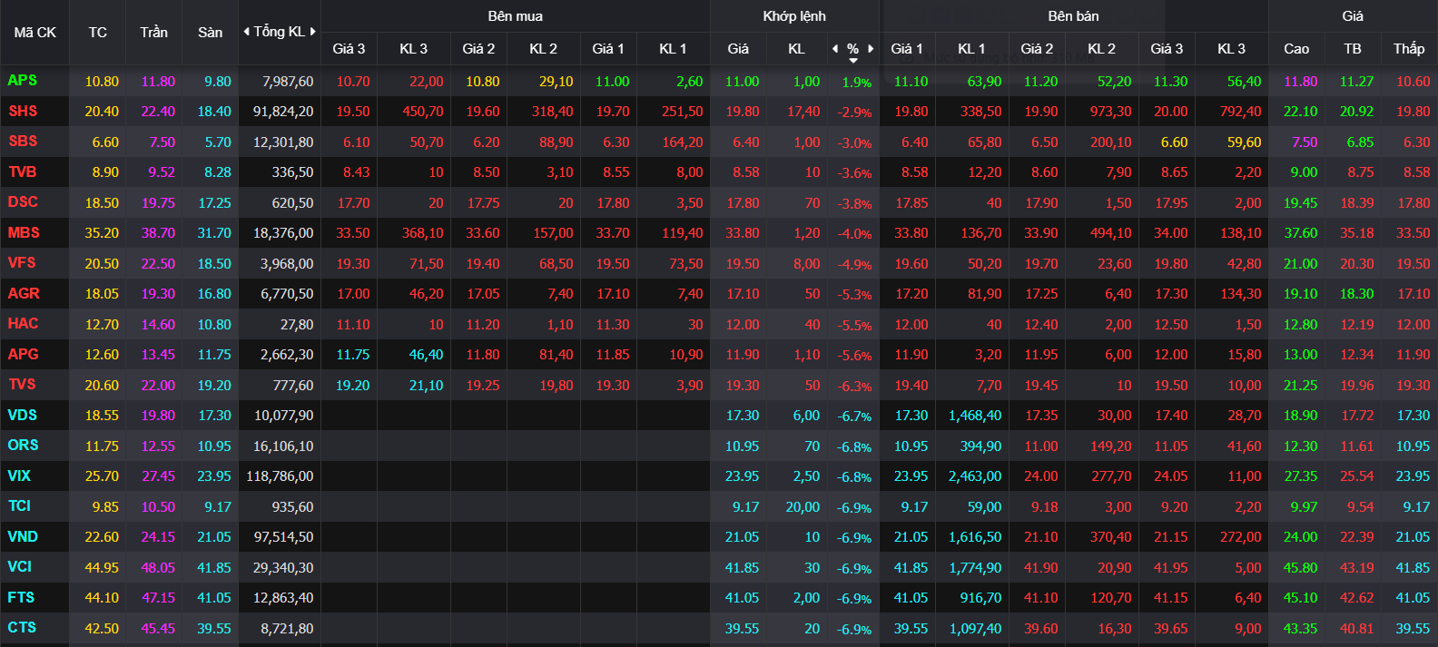Click SHS total volume 91,824,20
Viewport: 1438px width, 647px height.
pos(283,112)
